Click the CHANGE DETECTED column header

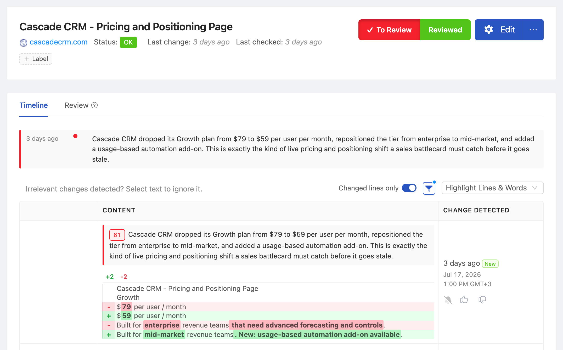476,210
